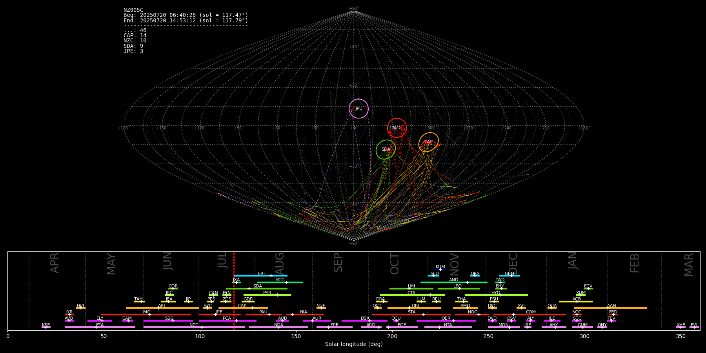Select the COM shower bar on timeline
Viewport: 706px width, 353px height.
[531, 315]
